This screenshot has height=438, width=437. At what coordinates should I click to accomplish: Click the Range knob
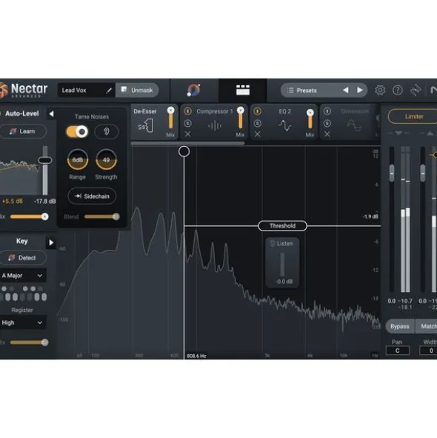coord(78,160)
